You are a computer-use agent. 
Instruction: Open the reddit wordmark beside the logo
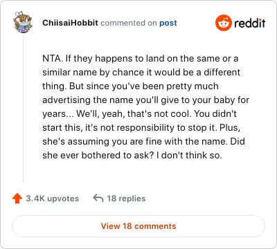click(249, 23)
